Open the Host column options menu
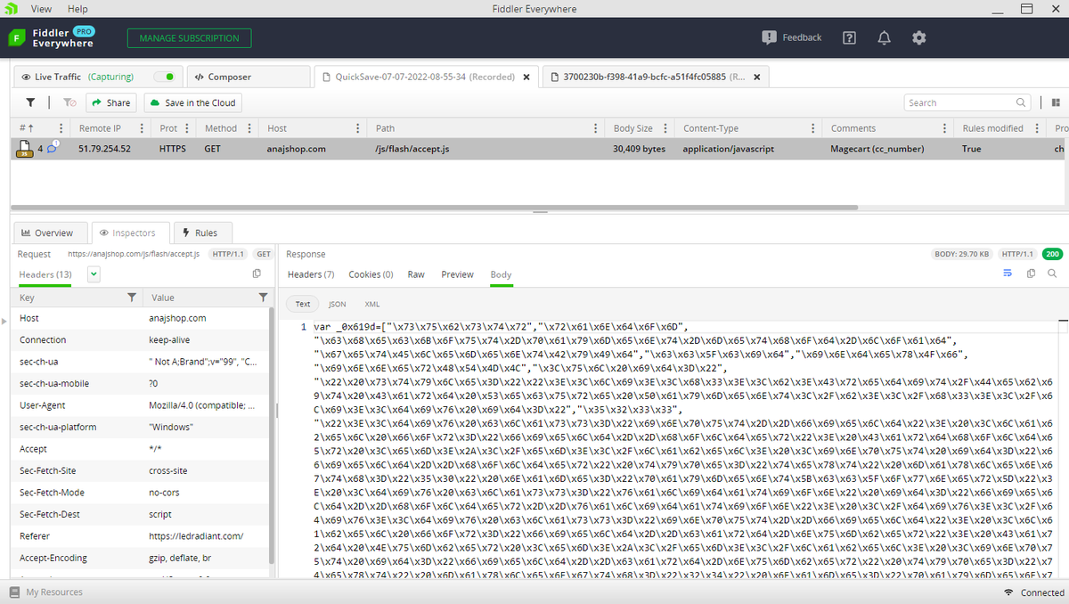This screenshot has height=604, width=1069. pos(356,128)
